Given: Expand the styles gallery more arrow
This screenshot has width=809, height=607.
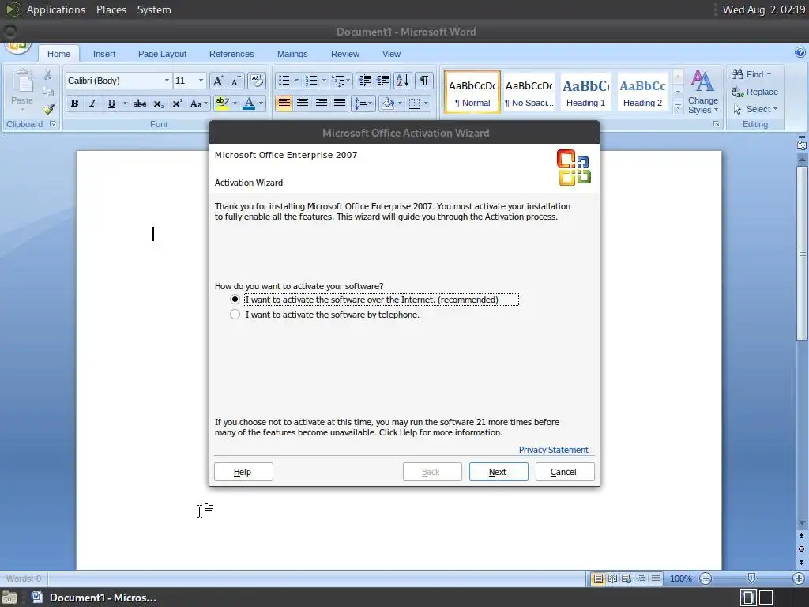Looking at the screenshot, I should pos(679,107).
